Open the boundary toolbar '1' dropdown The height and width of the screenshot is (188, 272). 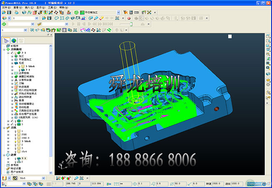coord(36,18)
